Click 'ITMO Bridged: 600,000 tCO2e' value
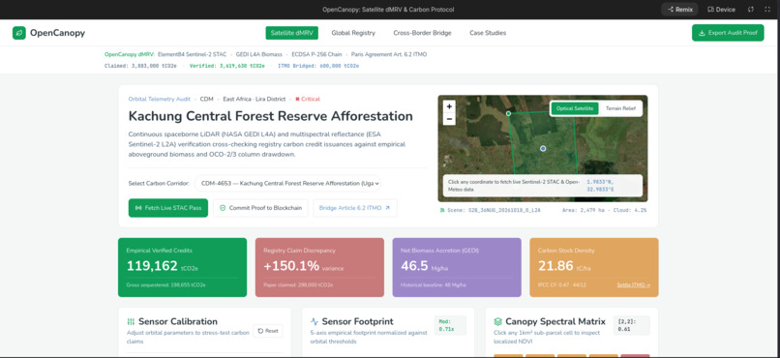780x358 pixels. pos(318,66)
